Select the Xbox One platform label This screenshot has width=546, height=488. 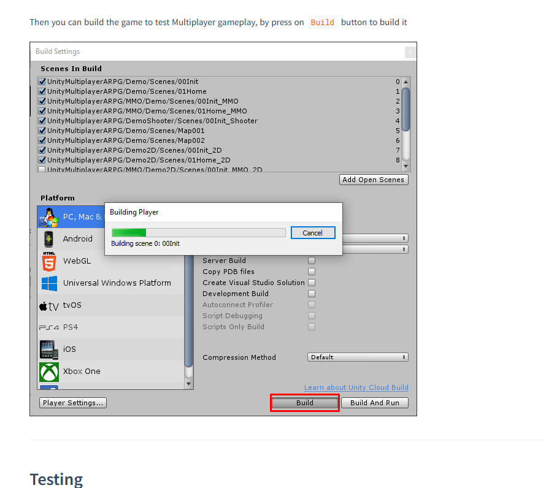[x=82, y=372]
